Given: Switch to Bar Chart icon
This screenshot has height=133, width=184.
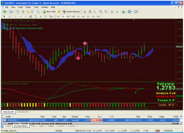Looking at the screenshot, I should point(85,11).
